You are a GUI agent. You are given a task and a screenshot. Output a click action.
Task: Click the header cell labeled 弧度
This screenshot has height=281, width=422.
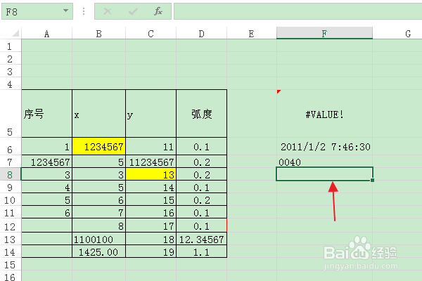(x=201, y=114)
